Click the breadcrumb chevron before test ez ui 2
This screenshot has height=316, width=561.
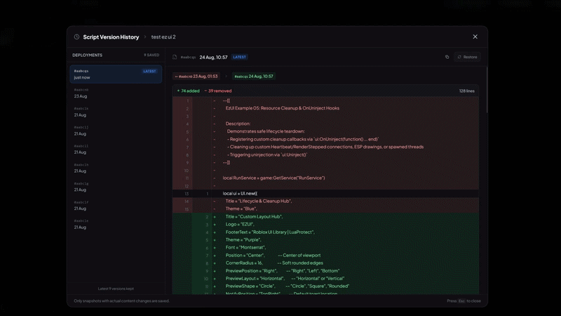pyautogui.click(x=145, y=37)
